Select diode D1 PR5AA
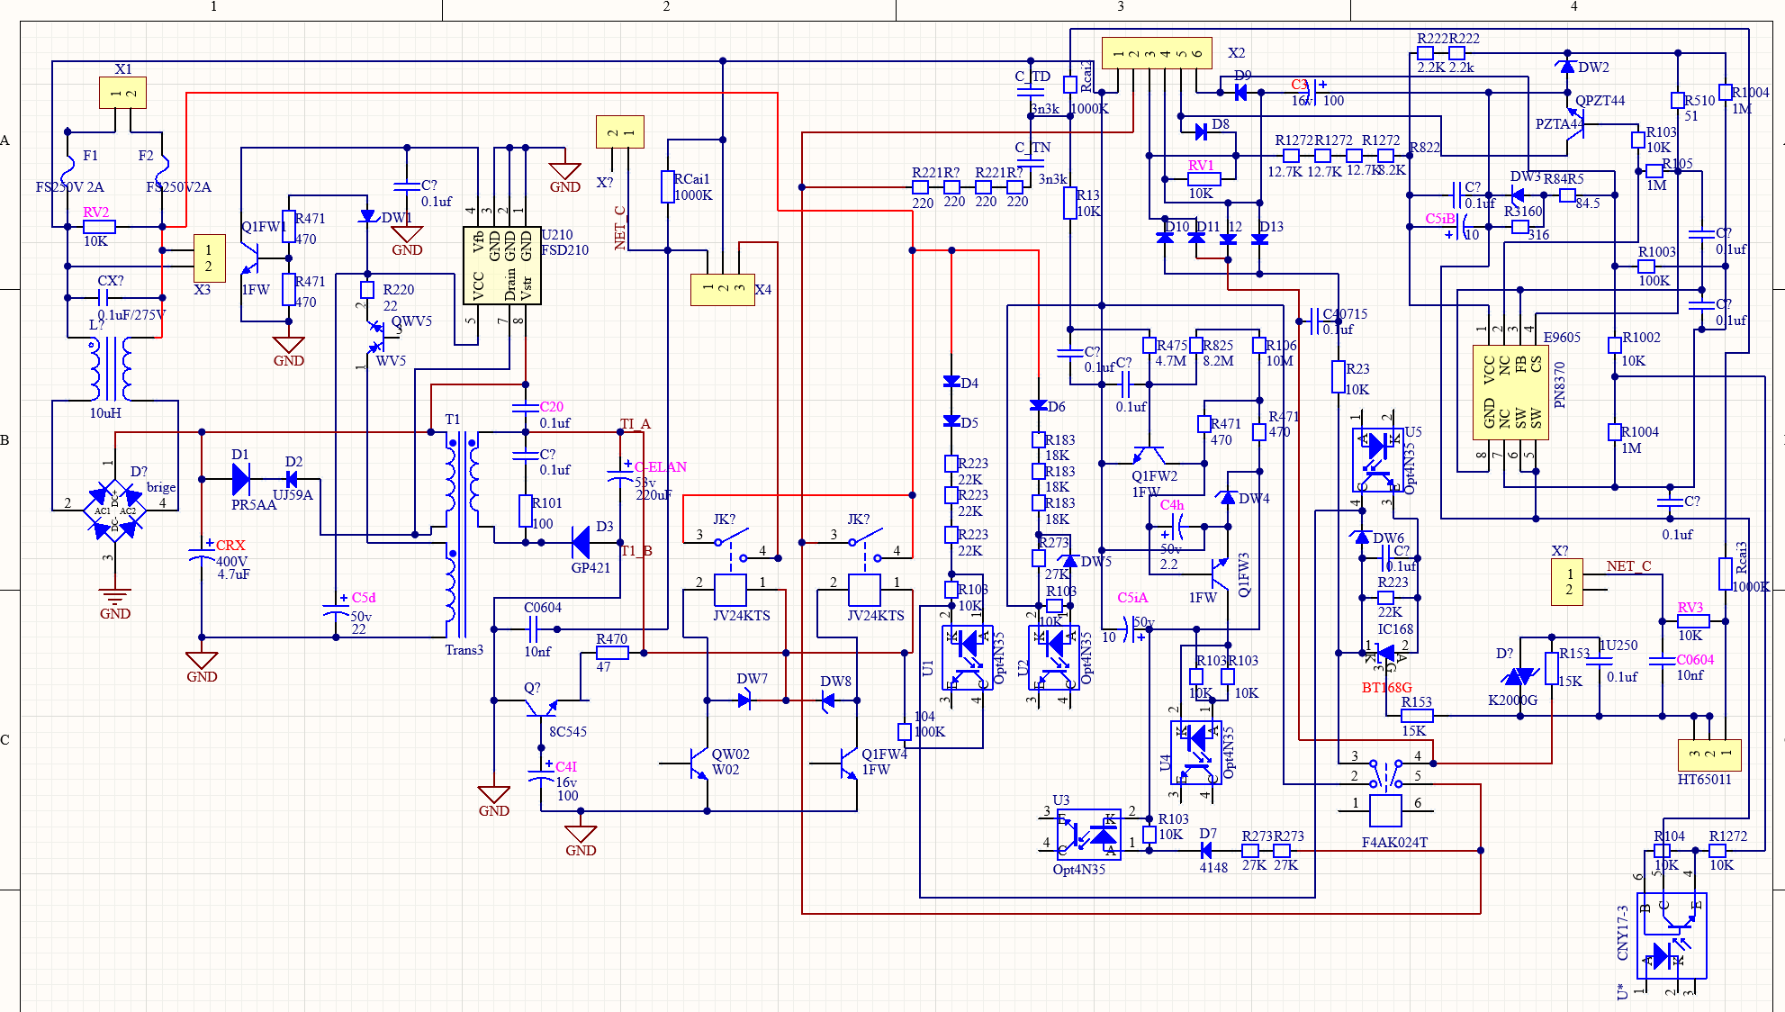 click(x=241, y=479)
